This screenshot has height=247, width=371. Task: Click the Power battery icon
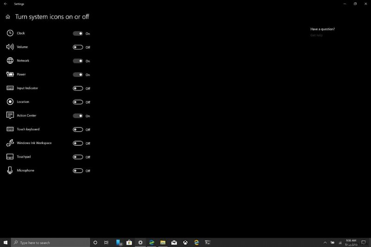(10, 74)
